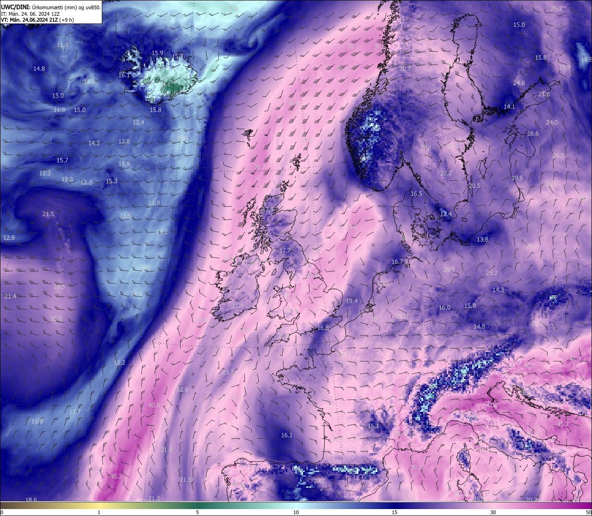Click the 26.2 value at the top right
Screen dimensions: 592x516
(556, 9)
